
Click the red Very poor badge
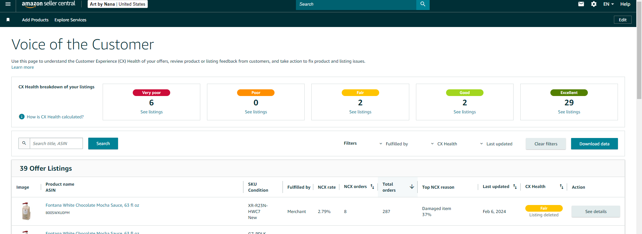[151, 93]
